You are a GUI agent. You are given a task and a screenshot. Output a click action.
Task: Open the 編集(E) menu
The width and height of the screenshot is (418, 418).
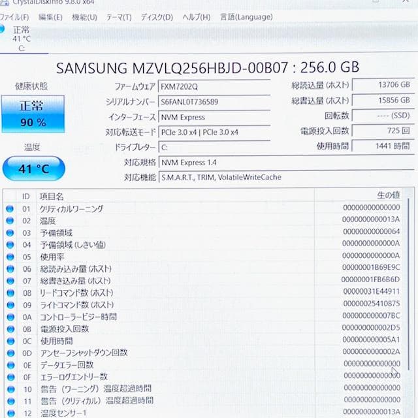point(50,18)
